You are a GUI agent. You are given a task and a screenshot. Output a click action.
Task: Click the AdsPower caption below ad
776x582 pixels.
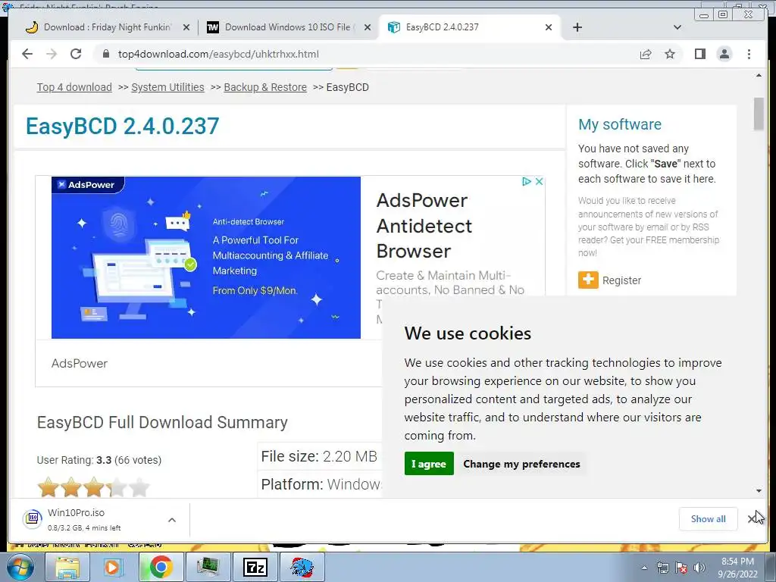pyautogui.click(x=79, y=363)
